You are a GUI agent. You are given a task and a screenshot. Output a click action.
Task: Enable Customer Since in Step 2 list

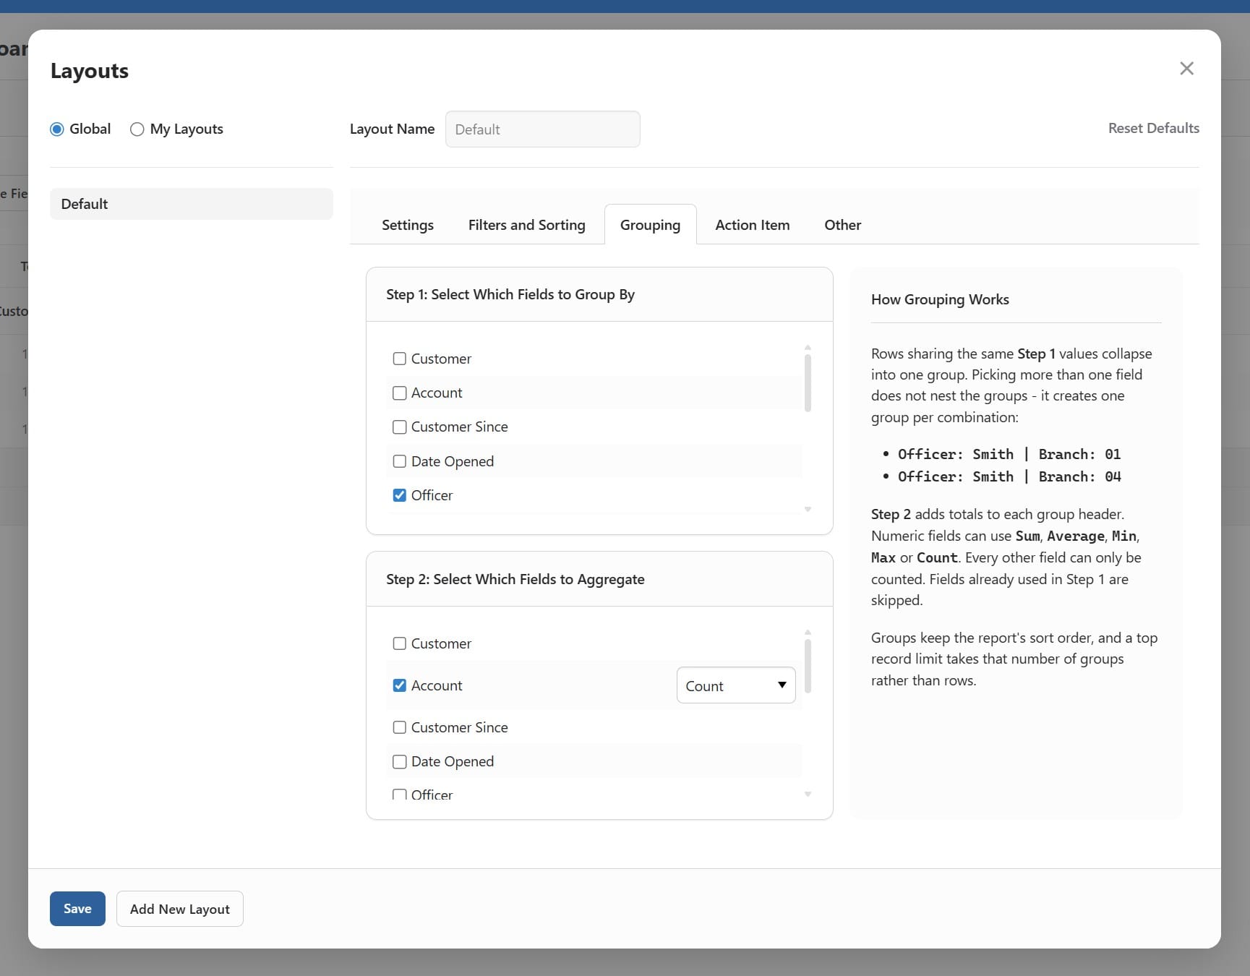coord(399,727)
